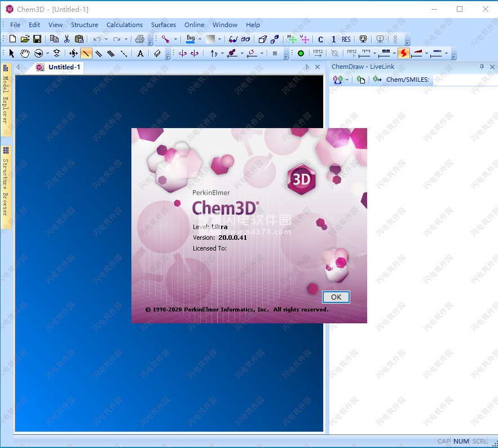Open the Calculations menu
This screenshot has height=448, width=498.
point(125,25)
